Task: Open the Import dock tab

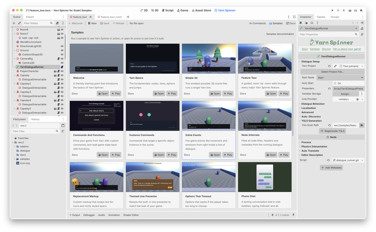Action: tap(30, 17)
